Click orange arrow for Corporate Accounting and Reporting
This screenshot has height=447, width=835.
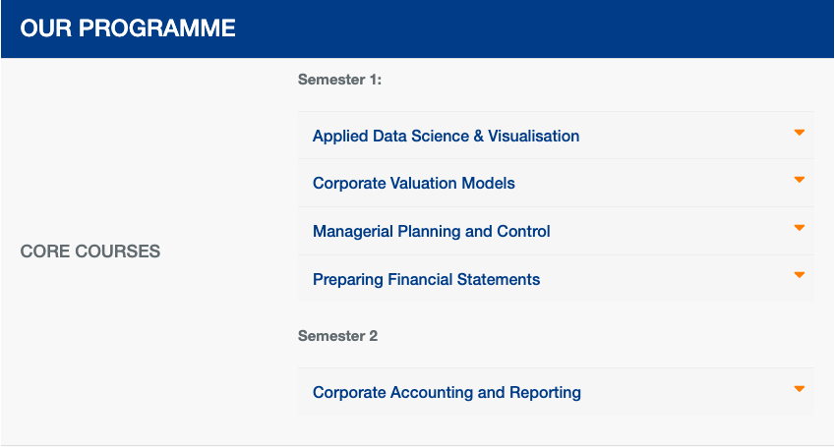[800, 389]
